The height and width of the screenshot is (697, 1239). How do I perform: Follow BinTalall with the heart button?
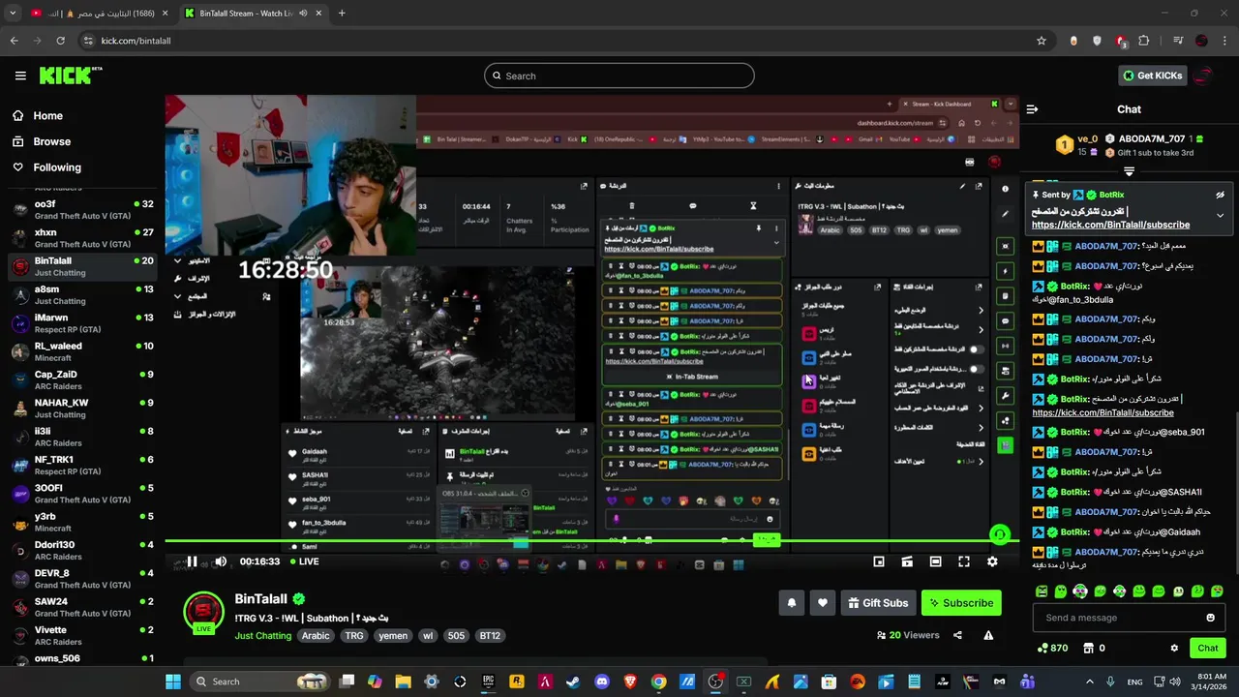823,603
